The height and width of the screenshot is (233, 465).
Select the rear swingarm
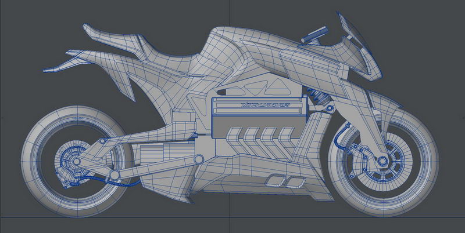pyautogui.click(x=139, y=168)
